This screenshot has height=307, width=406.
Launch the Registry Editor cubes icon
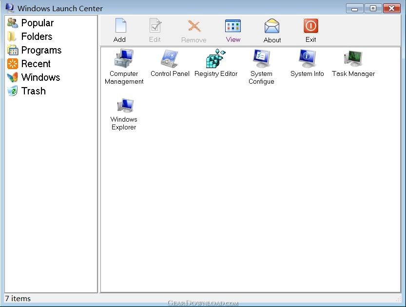point(216,58)
